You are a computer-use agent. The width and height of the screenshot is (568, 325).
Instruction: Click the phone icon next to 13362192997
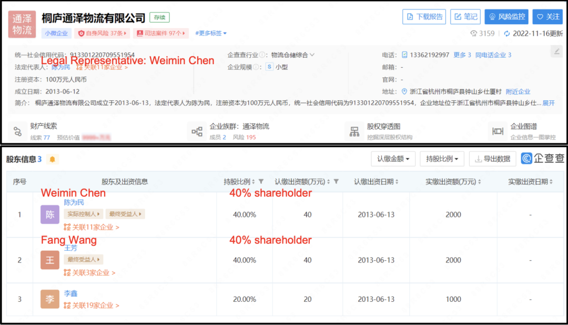pos(405,54)
